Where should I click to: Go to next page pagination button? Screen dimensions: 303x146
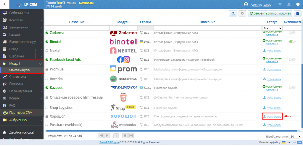(125, 136)
